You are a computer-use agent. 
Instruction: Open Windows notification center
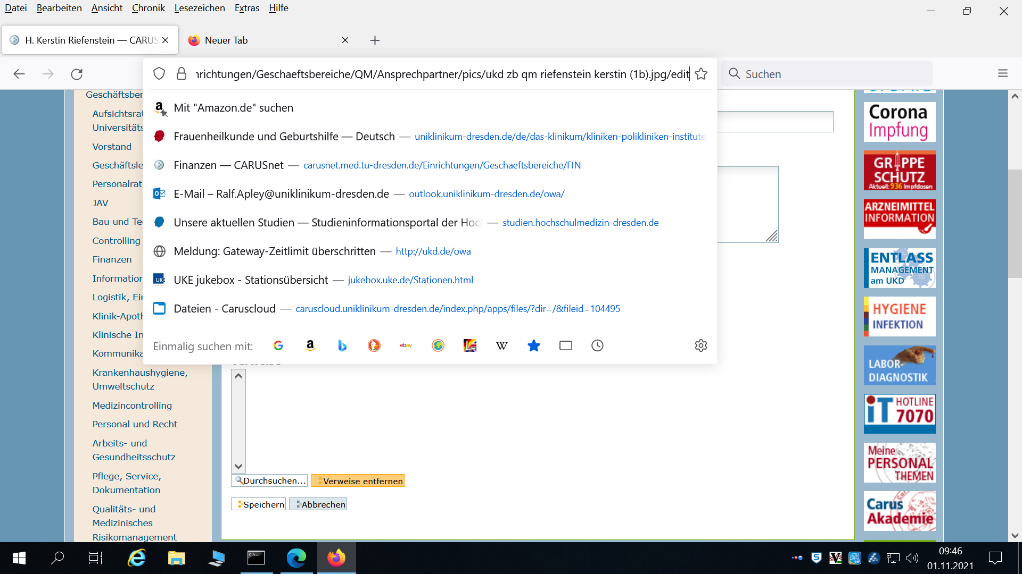coord(995,558)
